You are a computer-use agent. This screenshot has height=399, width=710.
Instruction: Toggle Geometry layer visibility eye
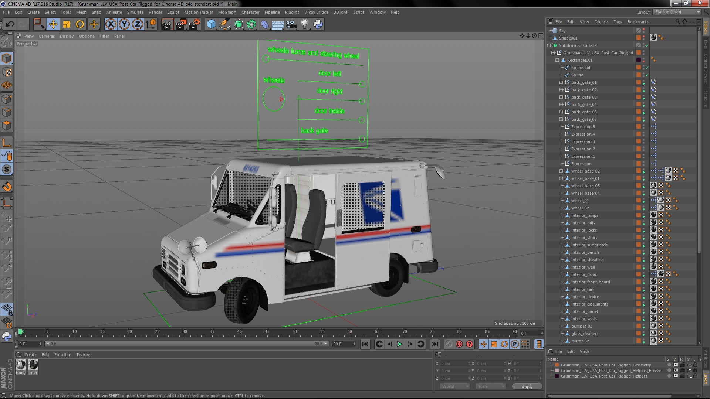point(676,365)
